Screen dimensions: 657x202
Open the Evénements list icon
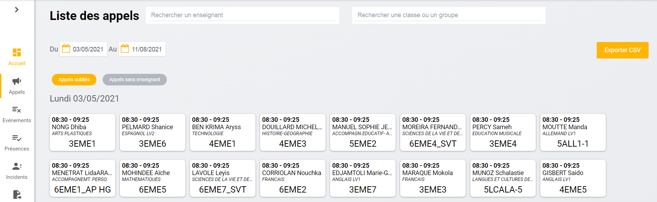click(17, 110)
